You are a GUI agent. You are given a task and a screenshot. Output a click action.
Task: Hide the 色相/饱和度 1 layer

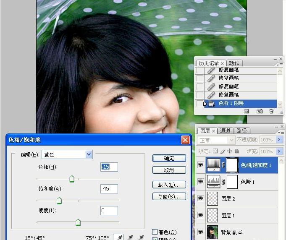pos(200,165)
